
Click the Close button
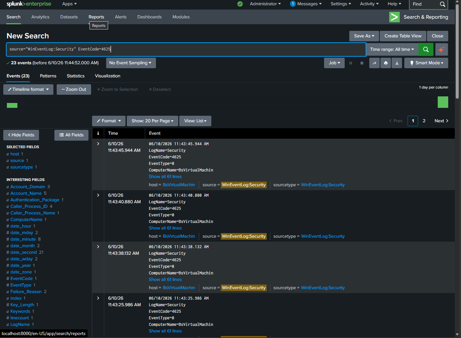437,36
